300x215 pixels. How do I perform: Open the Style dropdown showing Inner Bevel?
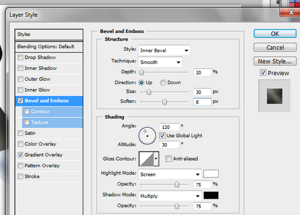pyautogui.click(x=164, y=50)
